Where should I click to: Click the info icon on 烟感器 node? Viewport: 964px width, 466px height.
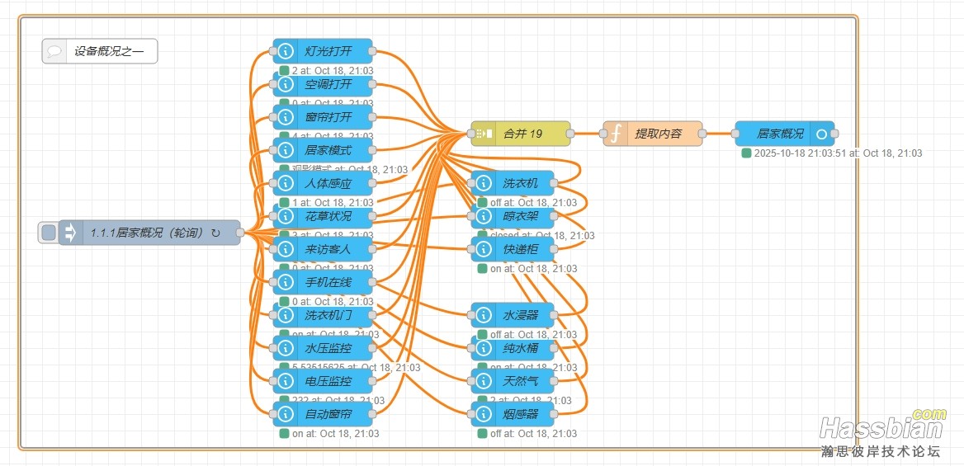point(484,414)
